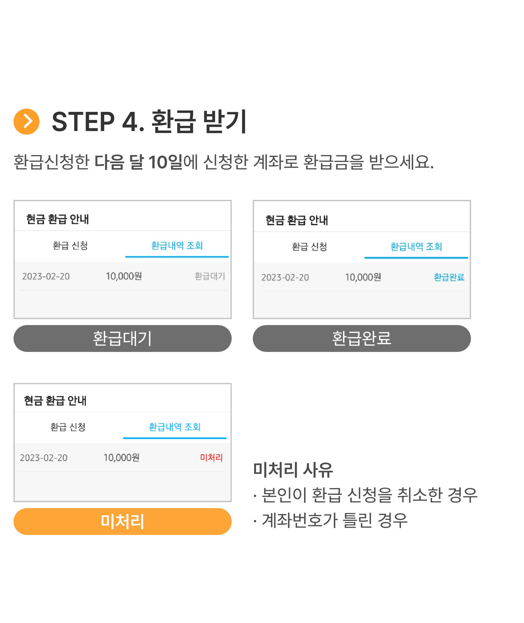Select 환급내역 조회 tab in 미처리 panel
The height and width of the screenshot is (623, 524).
[175, 427]
